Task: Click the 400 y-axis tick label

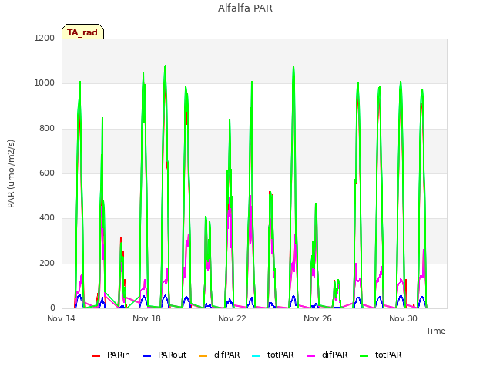Action: click(47, 217)
